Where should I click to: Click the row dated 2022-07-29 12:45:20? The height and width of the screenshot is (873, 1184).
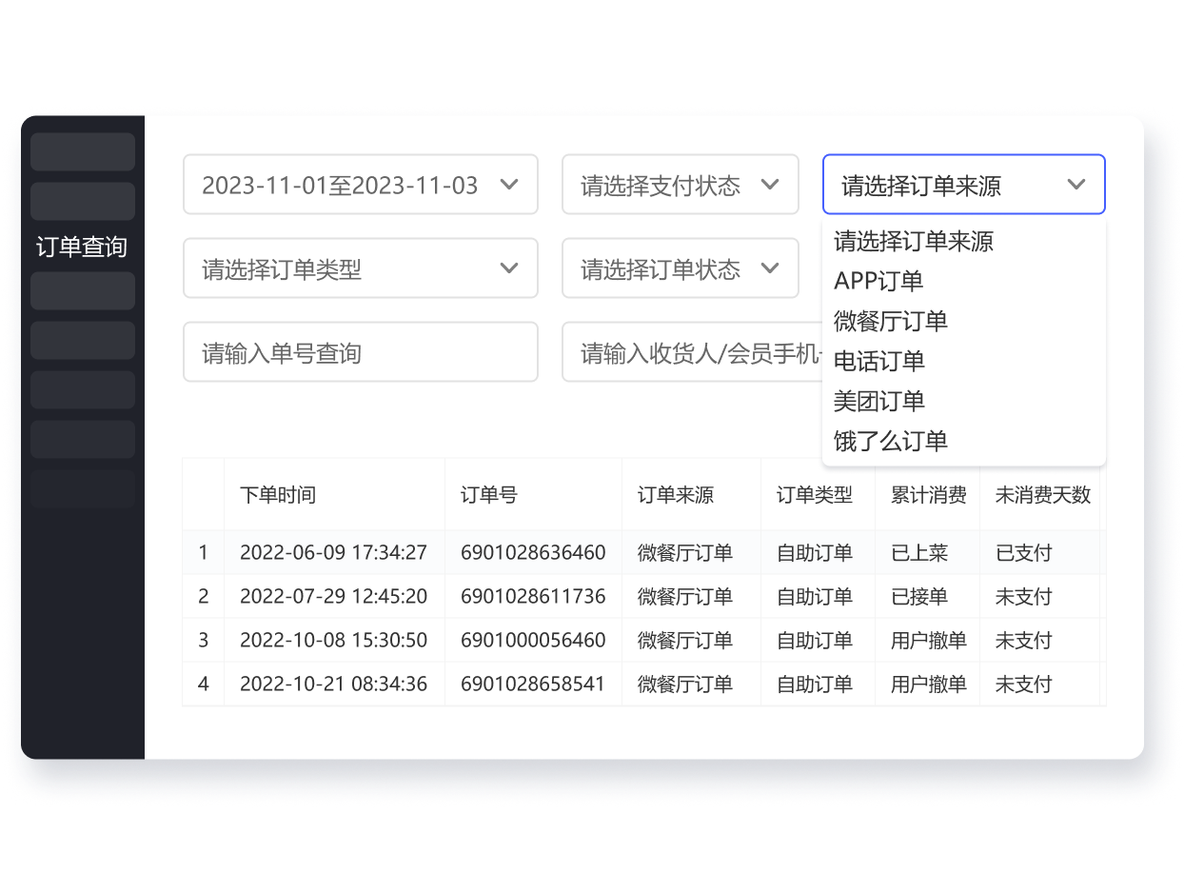tap(333, 596)
